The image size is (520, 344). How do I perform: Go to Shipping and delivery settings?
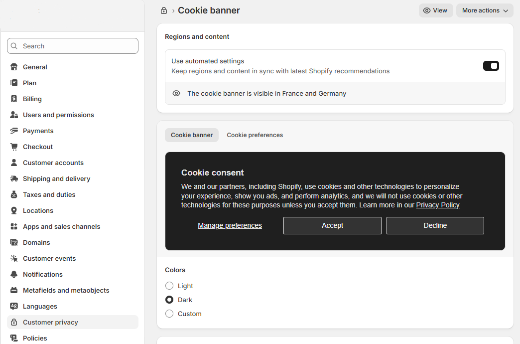(73, 178)
